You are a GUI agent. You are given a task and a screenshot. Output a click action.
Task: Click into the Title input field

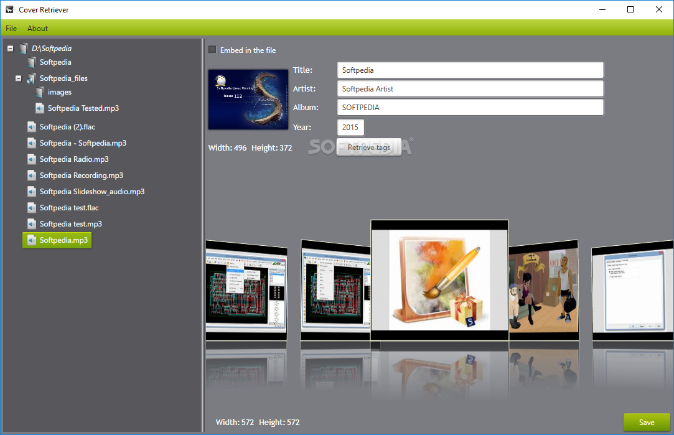click(470, 70)
